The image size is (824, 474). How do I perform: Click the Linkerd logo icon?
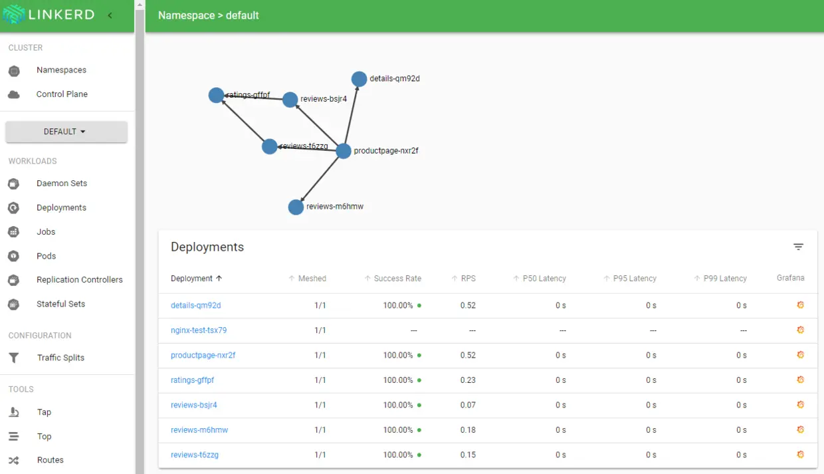click(x=14, y=15)
